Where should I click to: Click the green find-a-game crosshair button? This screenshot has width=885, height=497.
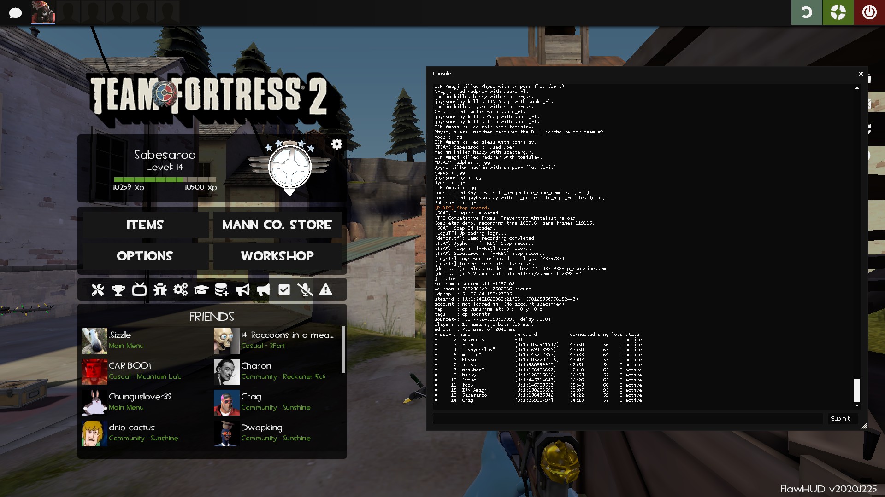click(x=838, y=12)
